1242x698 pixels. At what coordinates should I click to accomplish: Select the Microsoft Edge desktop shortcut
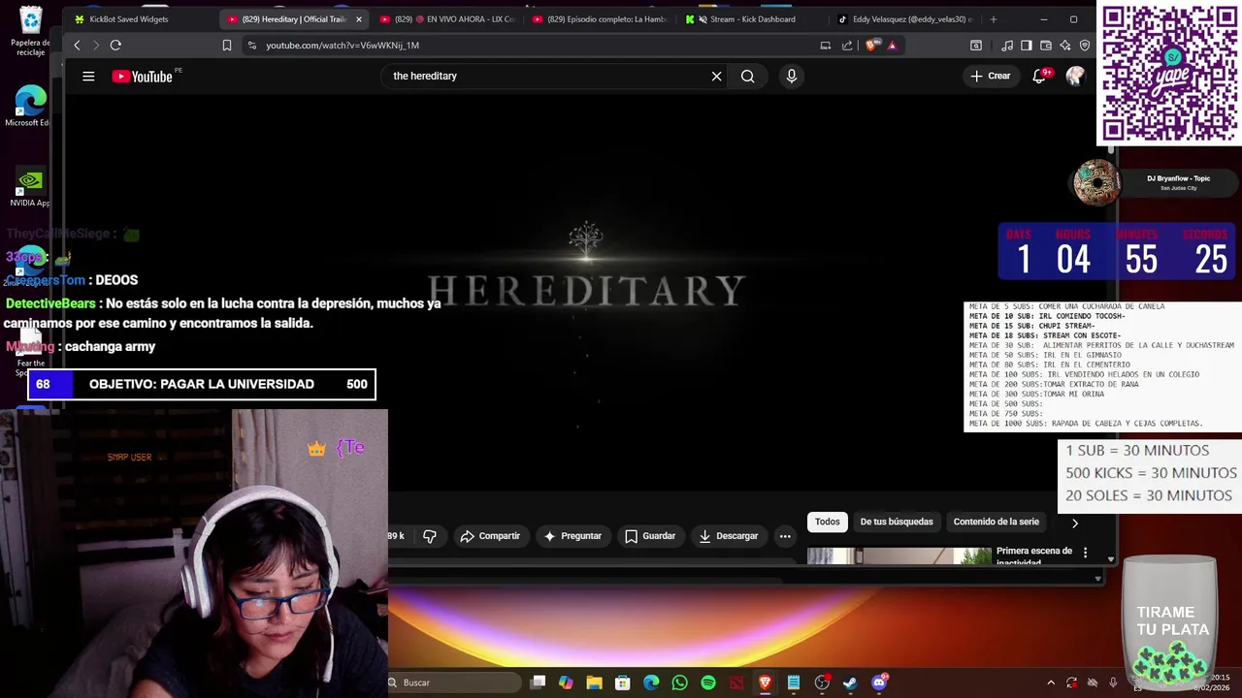(x=30, y=107)
